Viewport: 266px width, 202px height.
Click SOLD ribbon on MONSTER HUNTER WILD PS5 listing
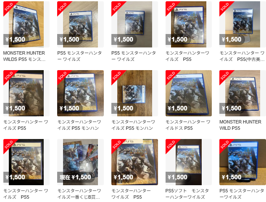coord(225,76)
